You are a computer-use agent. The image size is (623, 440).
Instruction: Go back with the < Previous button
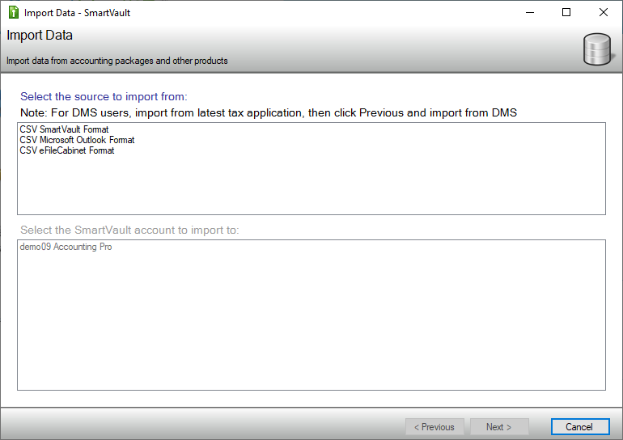pos(434,427)
